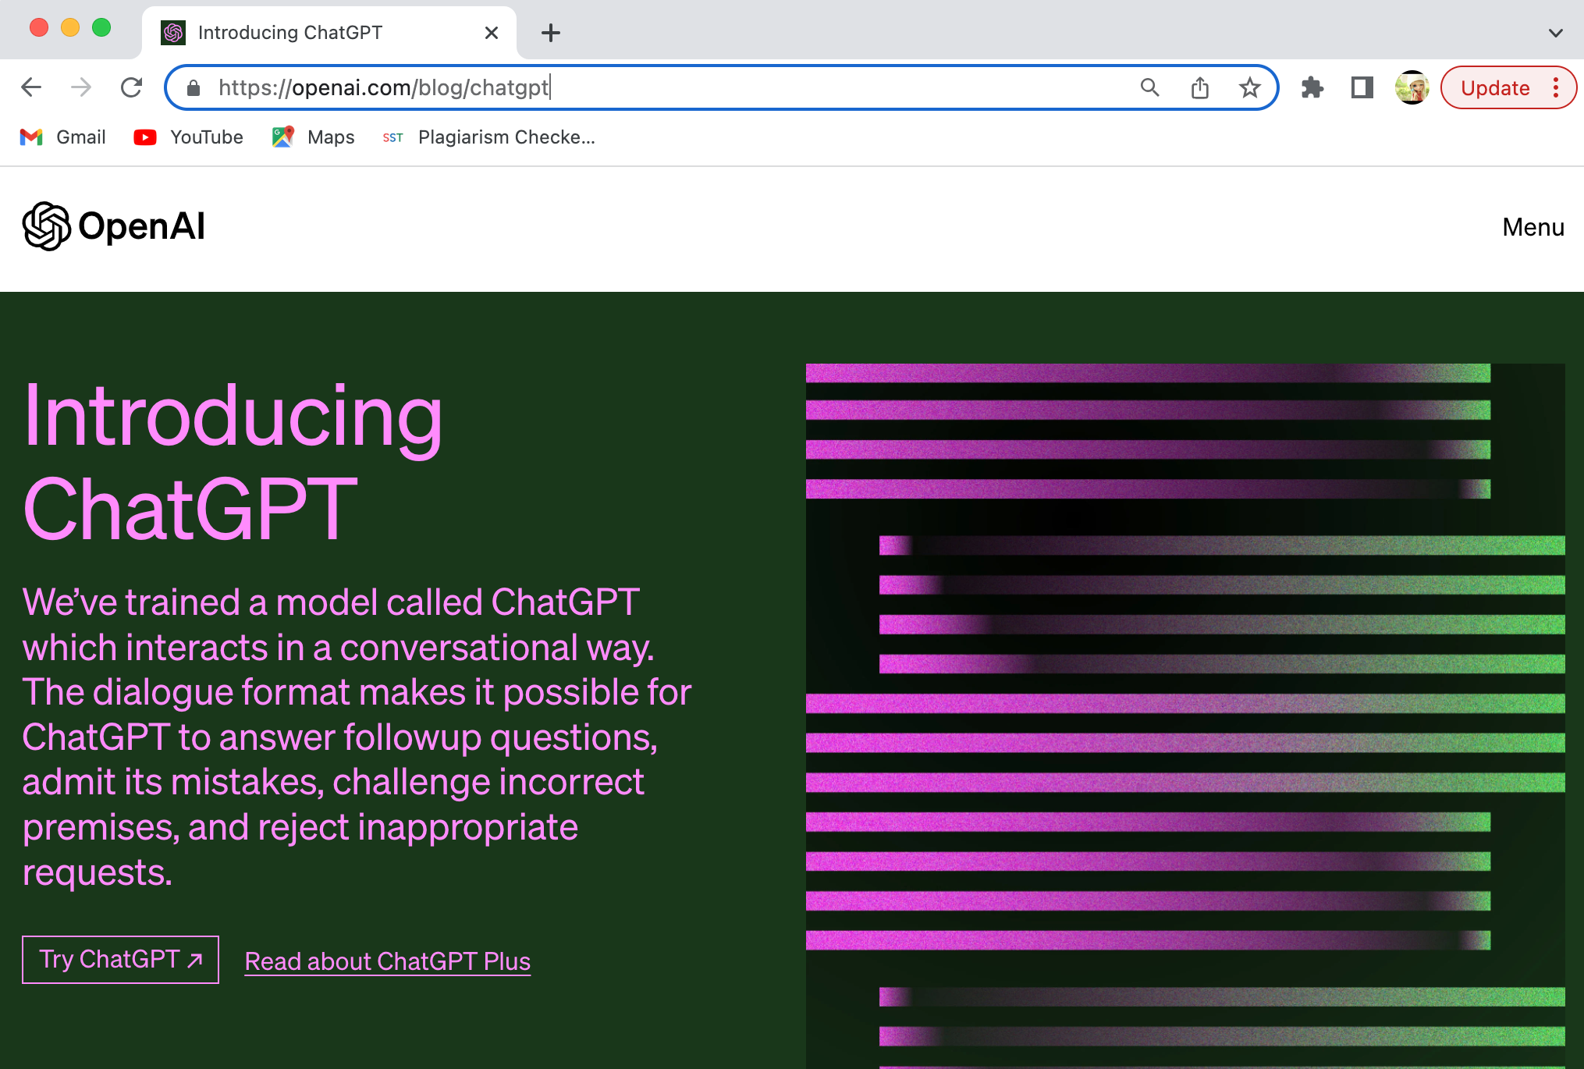Open the site Menu

(x=1533, y=227)
